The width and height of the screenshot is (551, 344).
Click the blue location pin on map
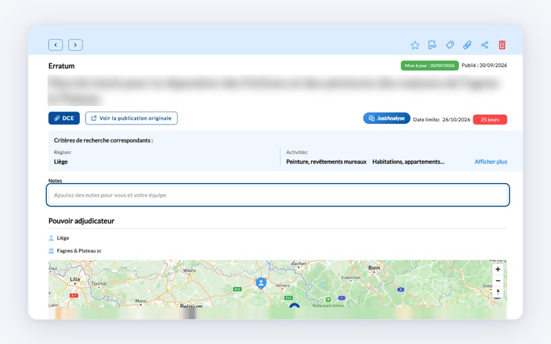click(261, 283)
